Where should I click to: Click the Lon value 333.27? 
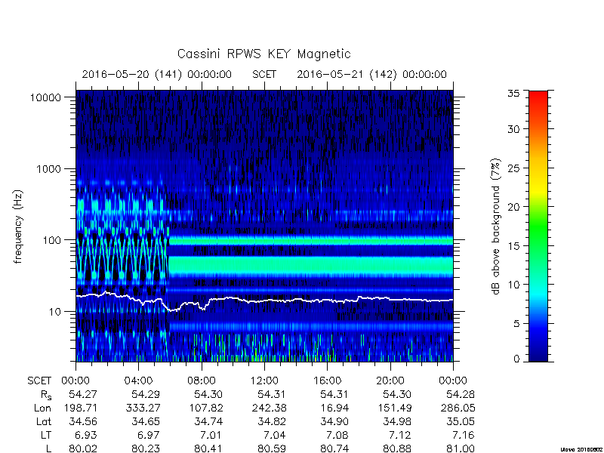point(143,408)
